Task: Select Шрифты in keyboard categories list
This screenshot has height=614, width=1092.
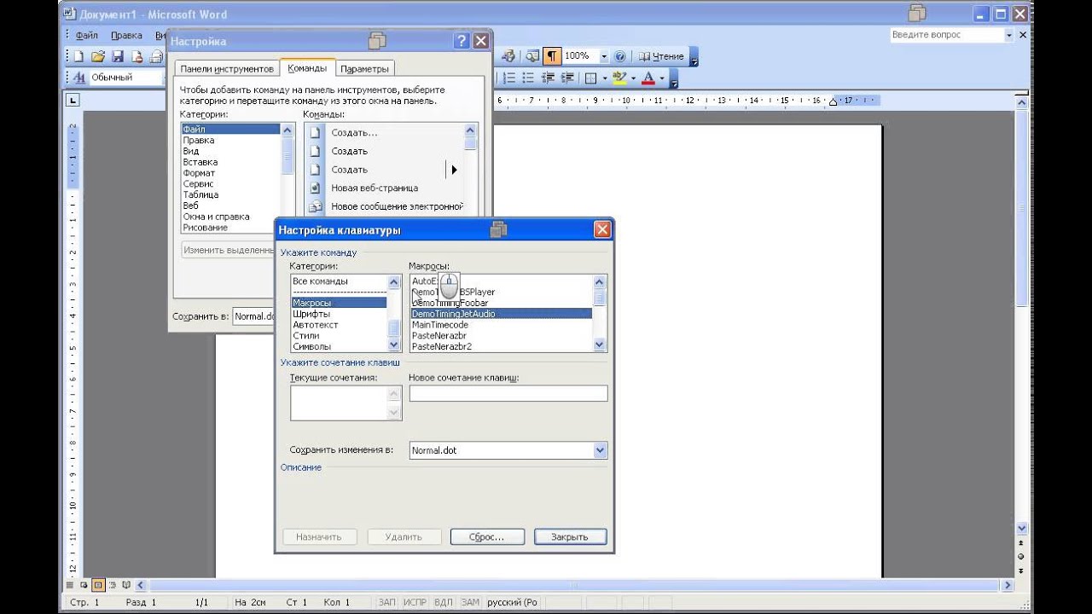Action: 339,314
